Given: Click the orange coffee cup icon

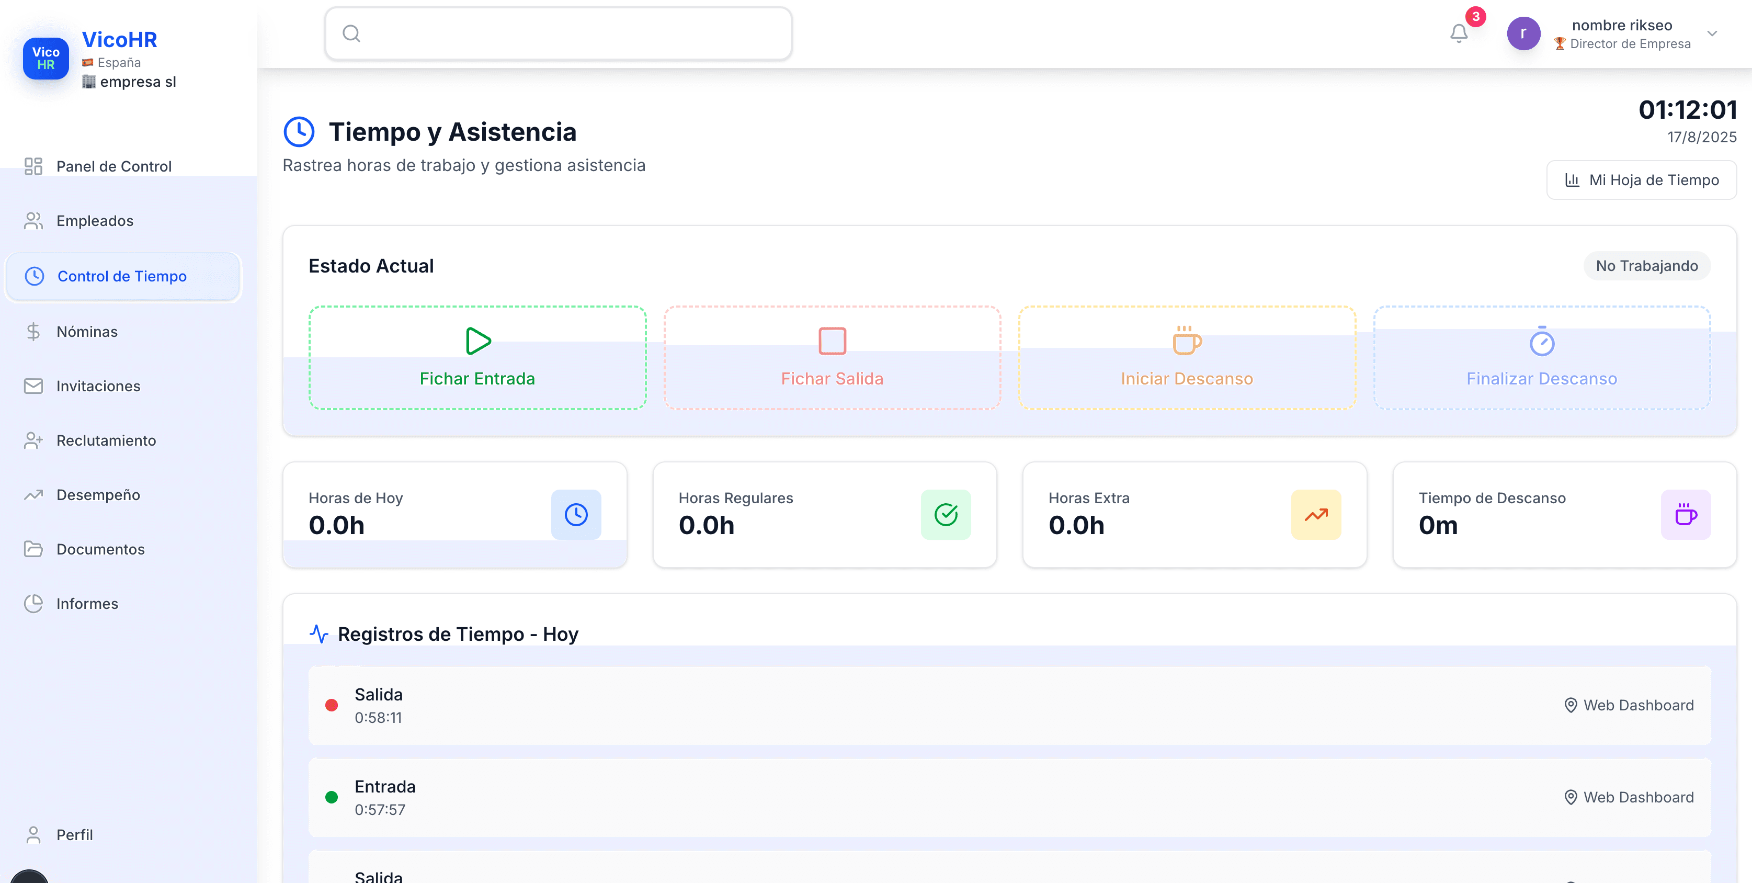Looking at the screenshot, I should pos(1188,340).
